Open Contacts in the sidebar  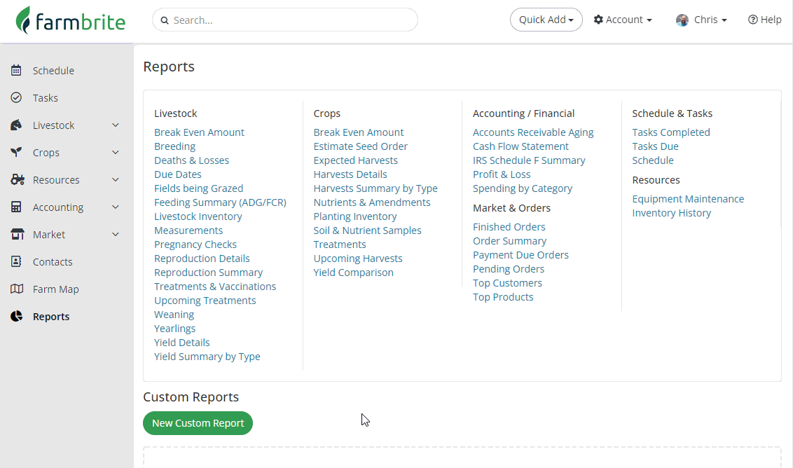[53, 262]
